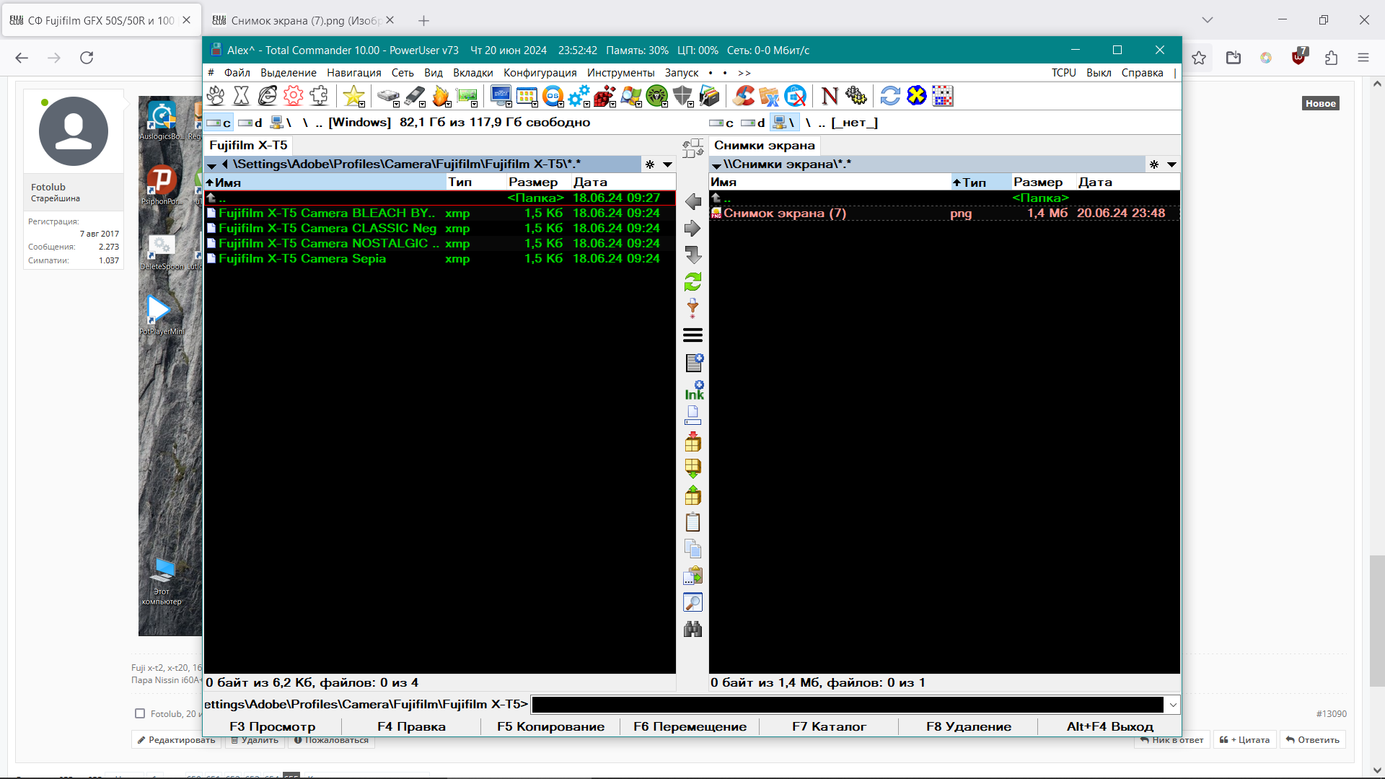Open left panel directory history dropdown arrow

coord(668,164)
